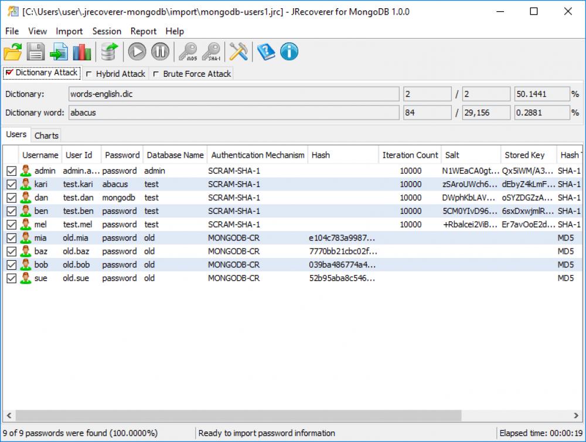Open the Report menu
Viewport: 586px width, 442px height.
(x=143, y=31)
